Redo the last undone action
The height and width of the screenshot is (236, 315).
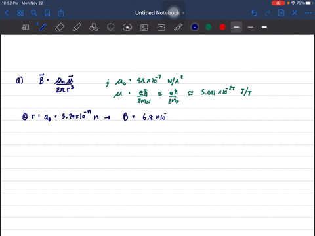coord(268,13)
